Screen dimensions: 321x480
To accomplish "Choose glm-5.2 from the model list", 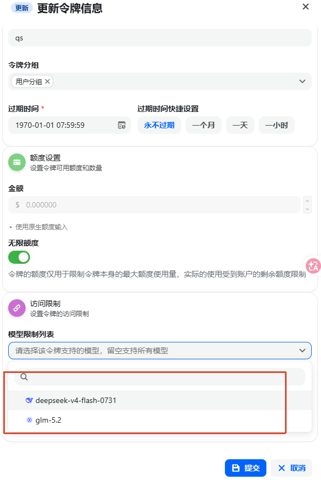I will [160, 420].
